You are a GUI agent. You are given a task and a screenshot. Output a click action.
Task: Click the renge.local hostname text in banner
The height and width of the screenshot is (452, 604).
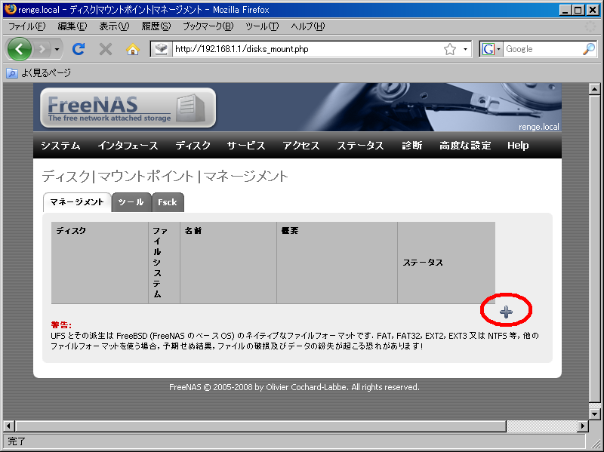coord(538,127)
